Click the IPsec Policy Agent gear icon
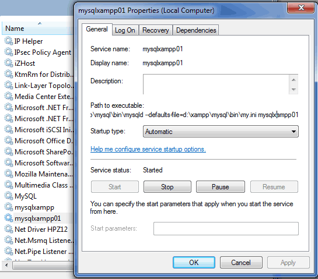318x279 pixels. click(x=9, y=52)
